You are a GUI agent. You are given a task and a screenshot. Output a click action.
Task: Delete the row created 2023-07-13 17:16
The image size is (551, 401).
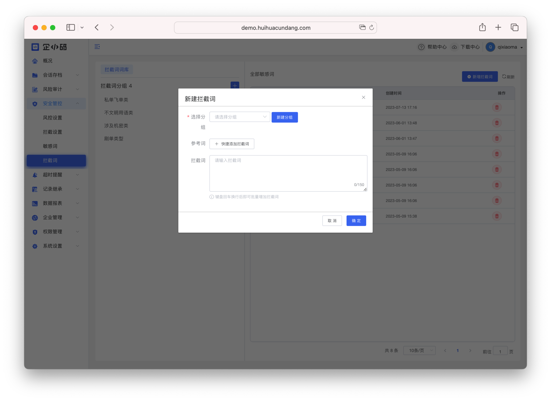tap(497, 107)
